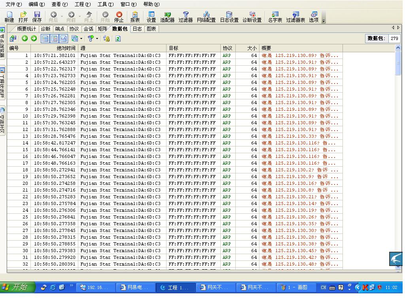Expand the main toolbar overflow options arrow
The width and height of the screenshot is (405, 304).
[x=324, y=21]
